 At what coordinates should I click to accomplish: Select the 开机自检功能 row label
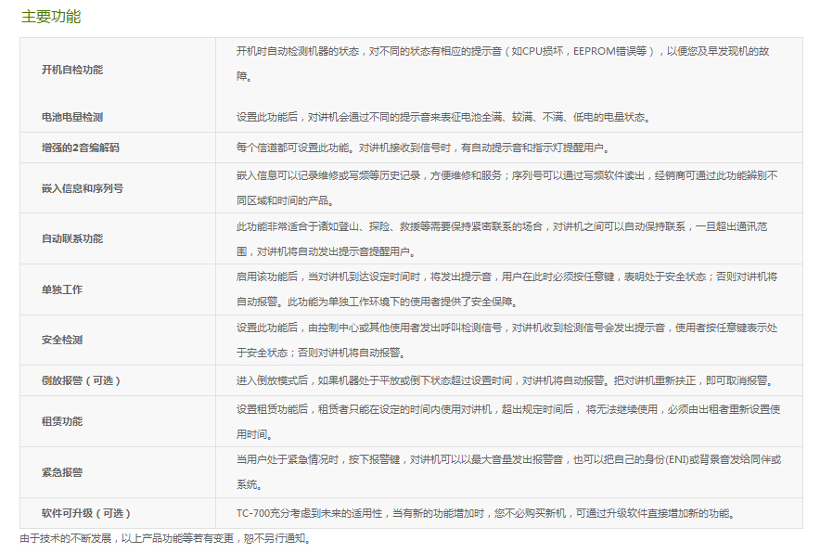click(72, 71)
